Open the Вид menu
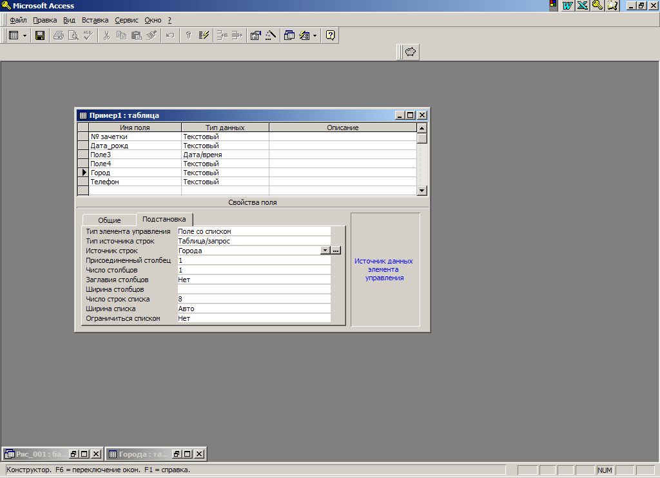This screenshot has height=478, width=660. [x=69, y=20]
